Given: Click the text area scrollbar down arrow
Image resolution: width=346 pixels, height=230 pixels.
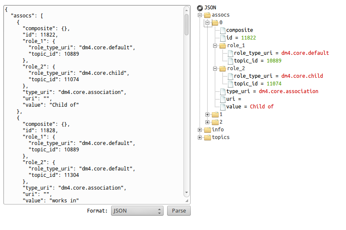Looking at the screenshot, I should (x=187, y=200).
